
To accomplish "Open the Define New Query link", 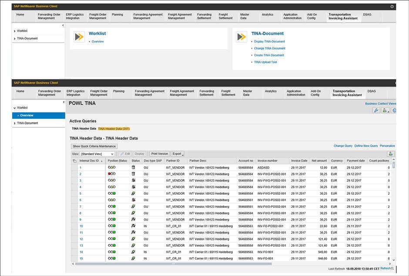I will [366, 146].
